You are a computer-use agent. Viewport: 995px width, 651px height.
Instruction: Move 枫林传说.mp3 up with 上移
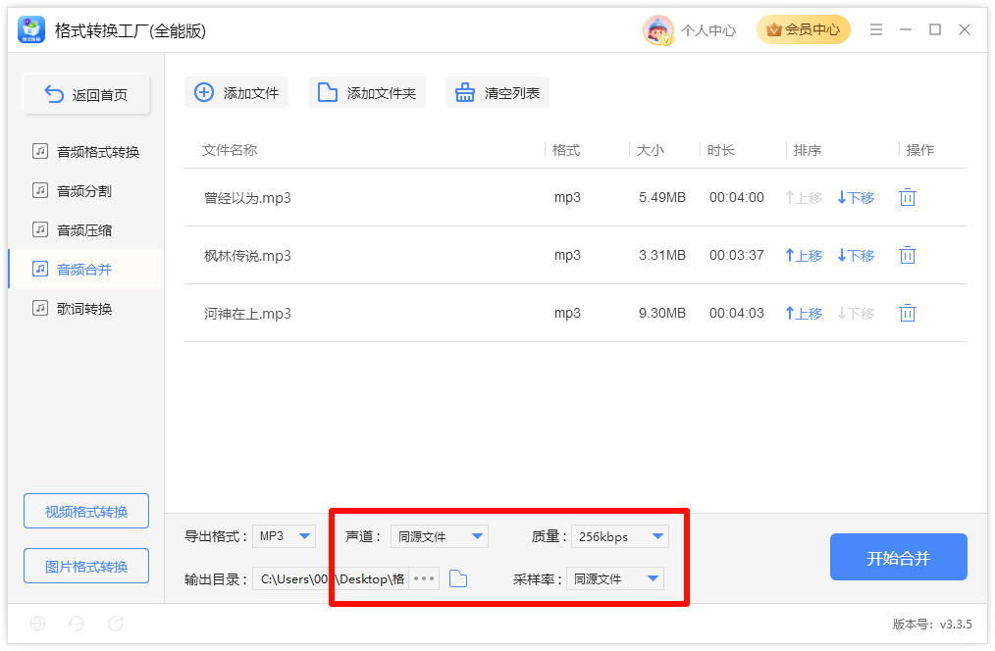click(x=804, y=256)
